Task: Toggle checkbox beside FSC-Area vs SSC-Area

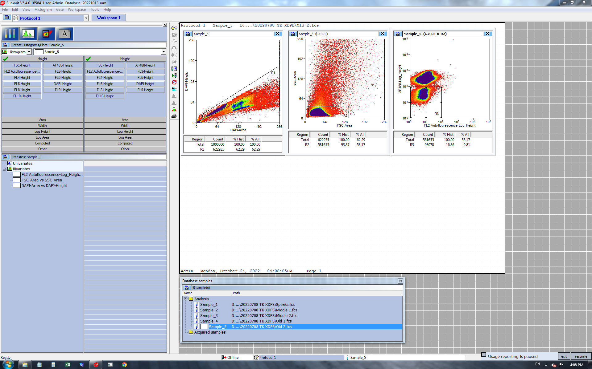Action: pyautogui.click(x=17, y=180)
